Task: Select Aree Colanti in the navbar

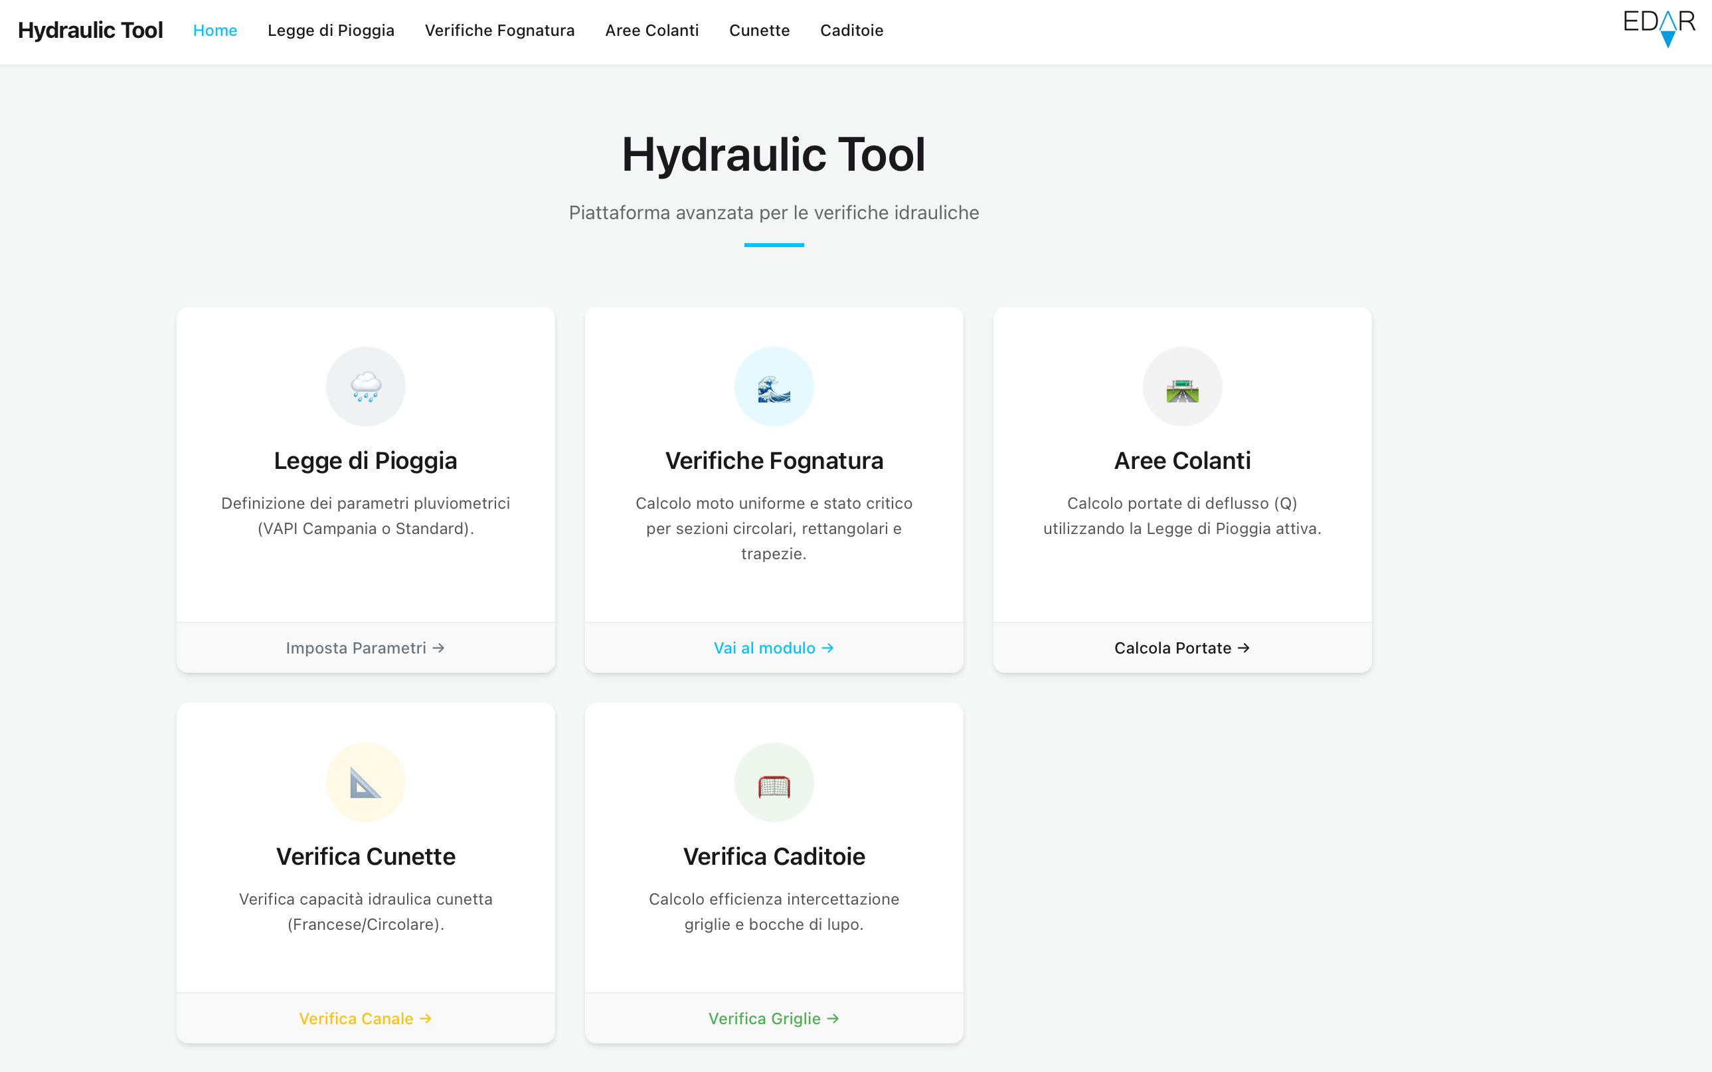Action: [x=651, y=31]
